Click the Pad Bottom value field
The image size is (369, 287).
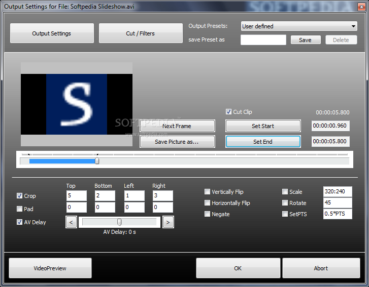pos(105,207)
